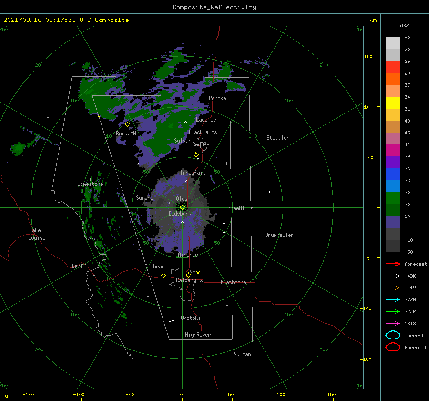Image resolution: width=429 pixels, height=401 pixels.
Task: Click the white 04DK arrow icon
Action: pyautogui.click(x=393, y=276)
